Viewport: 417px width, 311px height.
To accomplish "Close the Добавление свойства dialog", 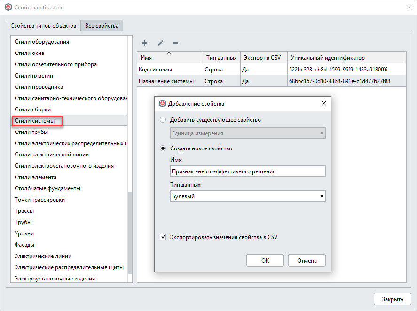I will pos(323,103).
